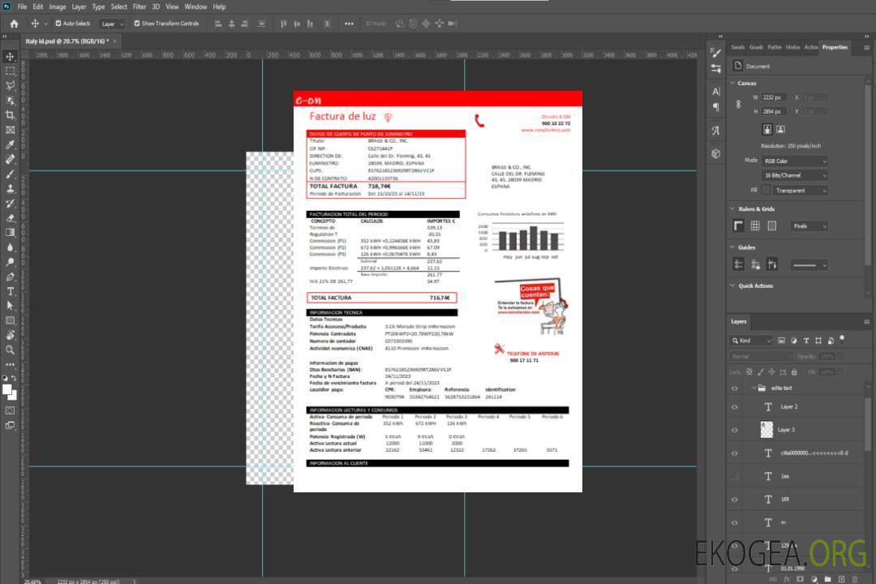Switch to the Swatches panel tab
876x584 pixels.
pos(737,47)
